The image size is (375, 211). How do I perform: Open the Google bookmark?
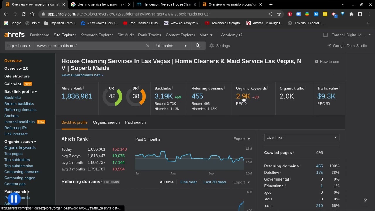12,23
